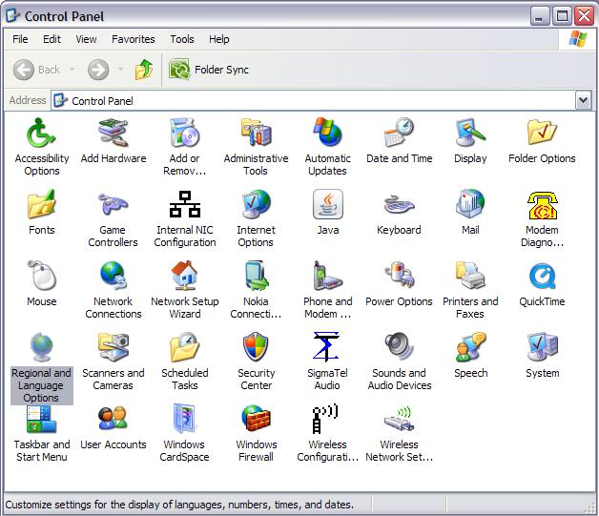Open the Help menu
This screenshot has width=599, height=516.
pyautogui.click(x=218, y=39)
